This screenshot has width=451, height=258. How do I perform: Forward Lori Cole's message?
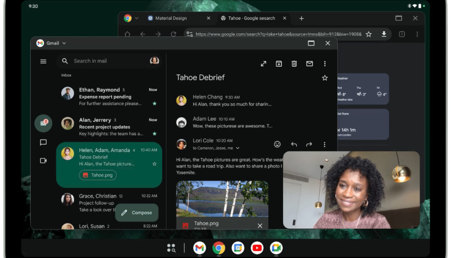pos(308,144)
